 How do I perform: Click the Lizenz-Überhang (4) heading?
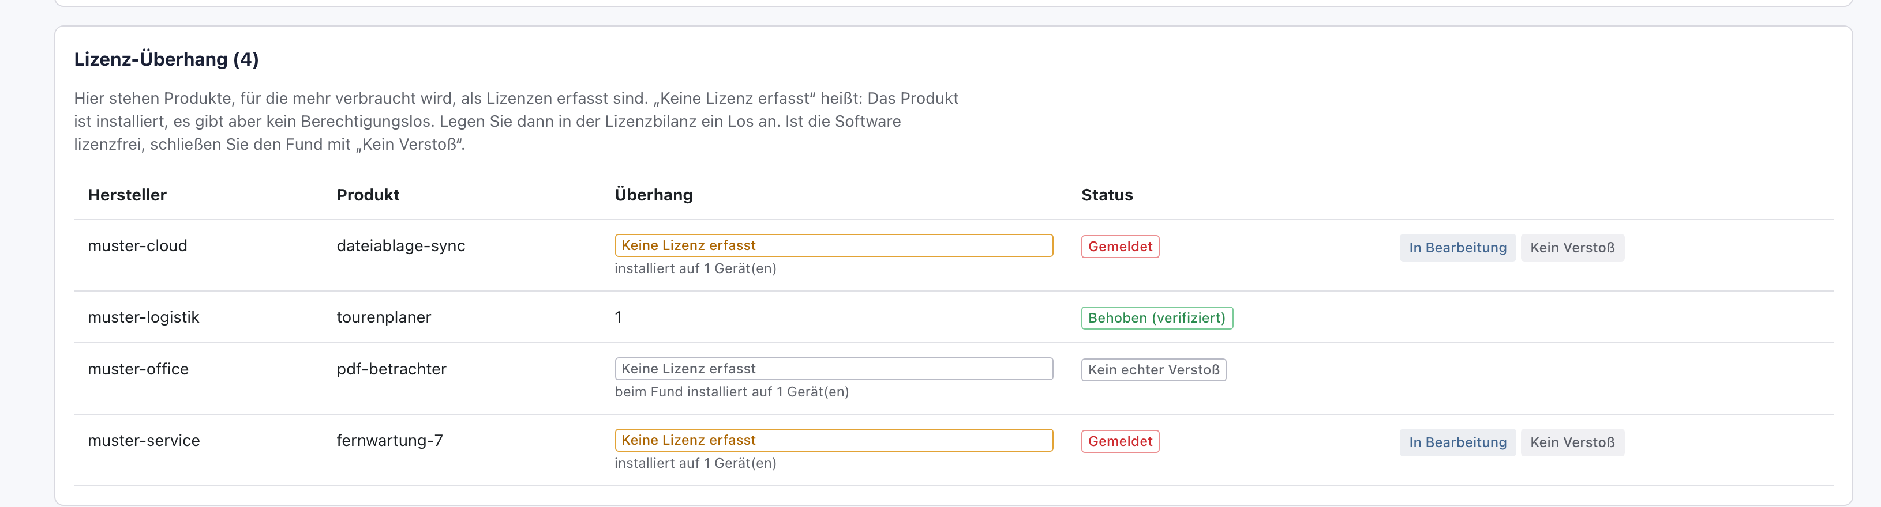click(167, 59)
